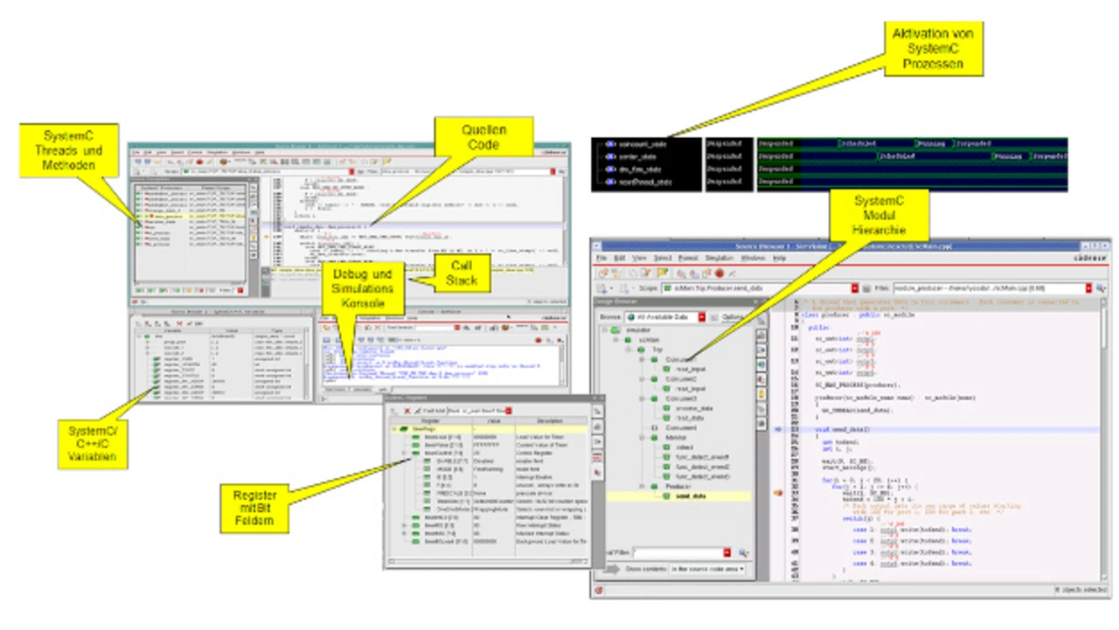Expand the simulator root tree node
The width and height of the screenshot is (1119, 630).
point(603,329)
